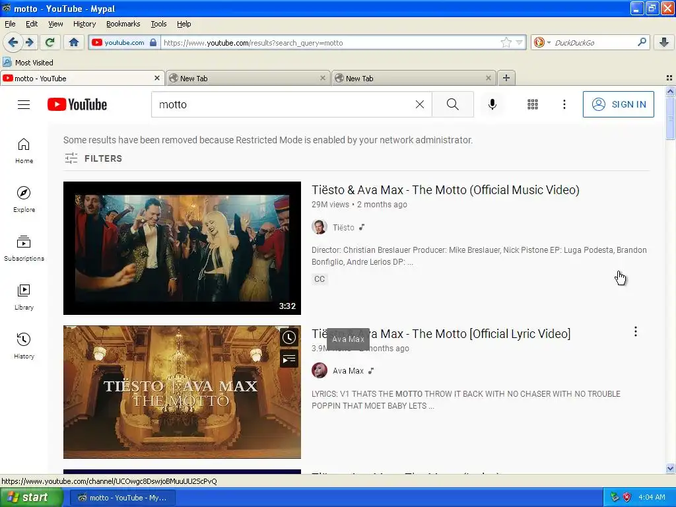Viewport: 676px width, 507px height.
Task: Go forward using the browser forward arrow
Action: [30, 42]
